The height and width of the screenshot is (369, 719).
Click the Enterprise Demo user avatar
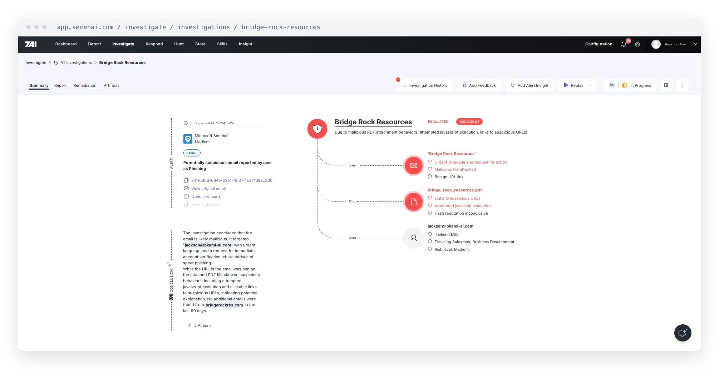coord(656,44)
